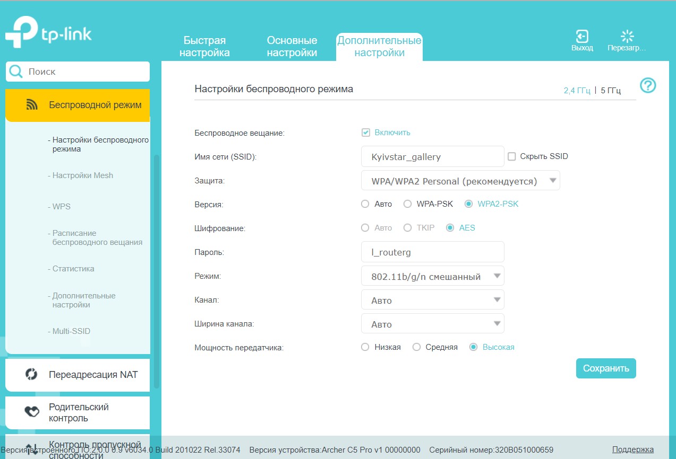Open the help question mark icon
This screenshot has height=459, width=676.
(x=648, y=85)
